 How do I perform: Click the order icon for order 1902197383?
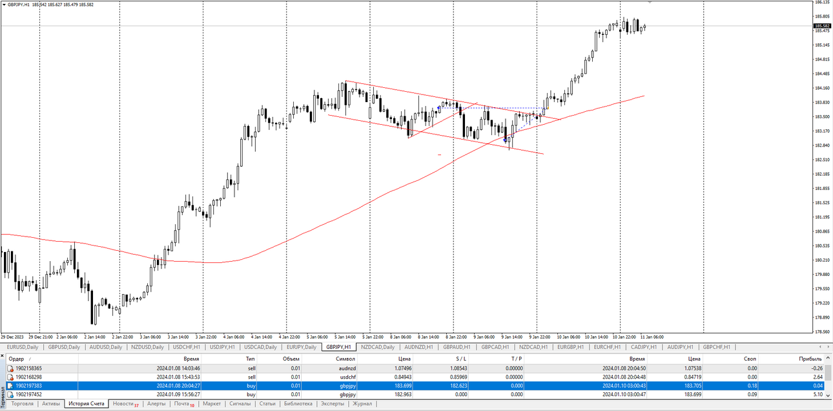10,386
